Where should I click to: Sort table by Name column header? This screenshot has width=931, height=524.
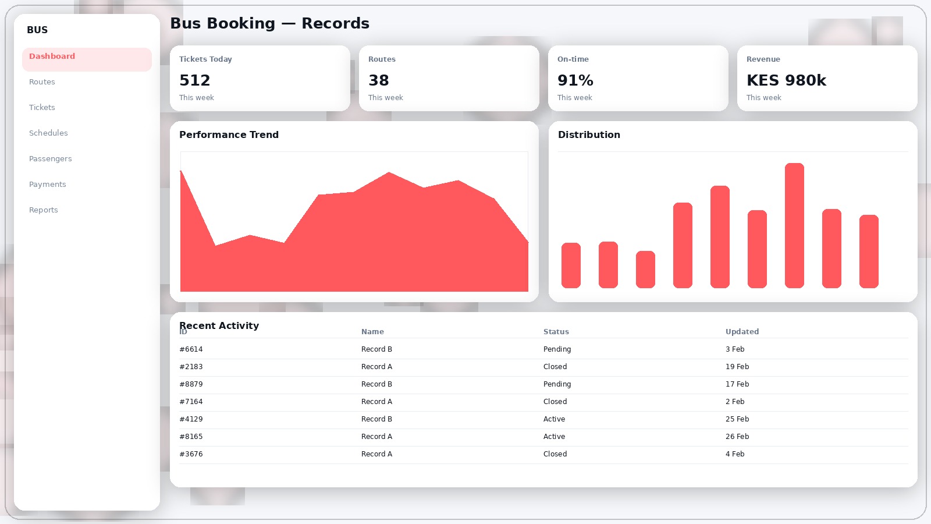372,332
